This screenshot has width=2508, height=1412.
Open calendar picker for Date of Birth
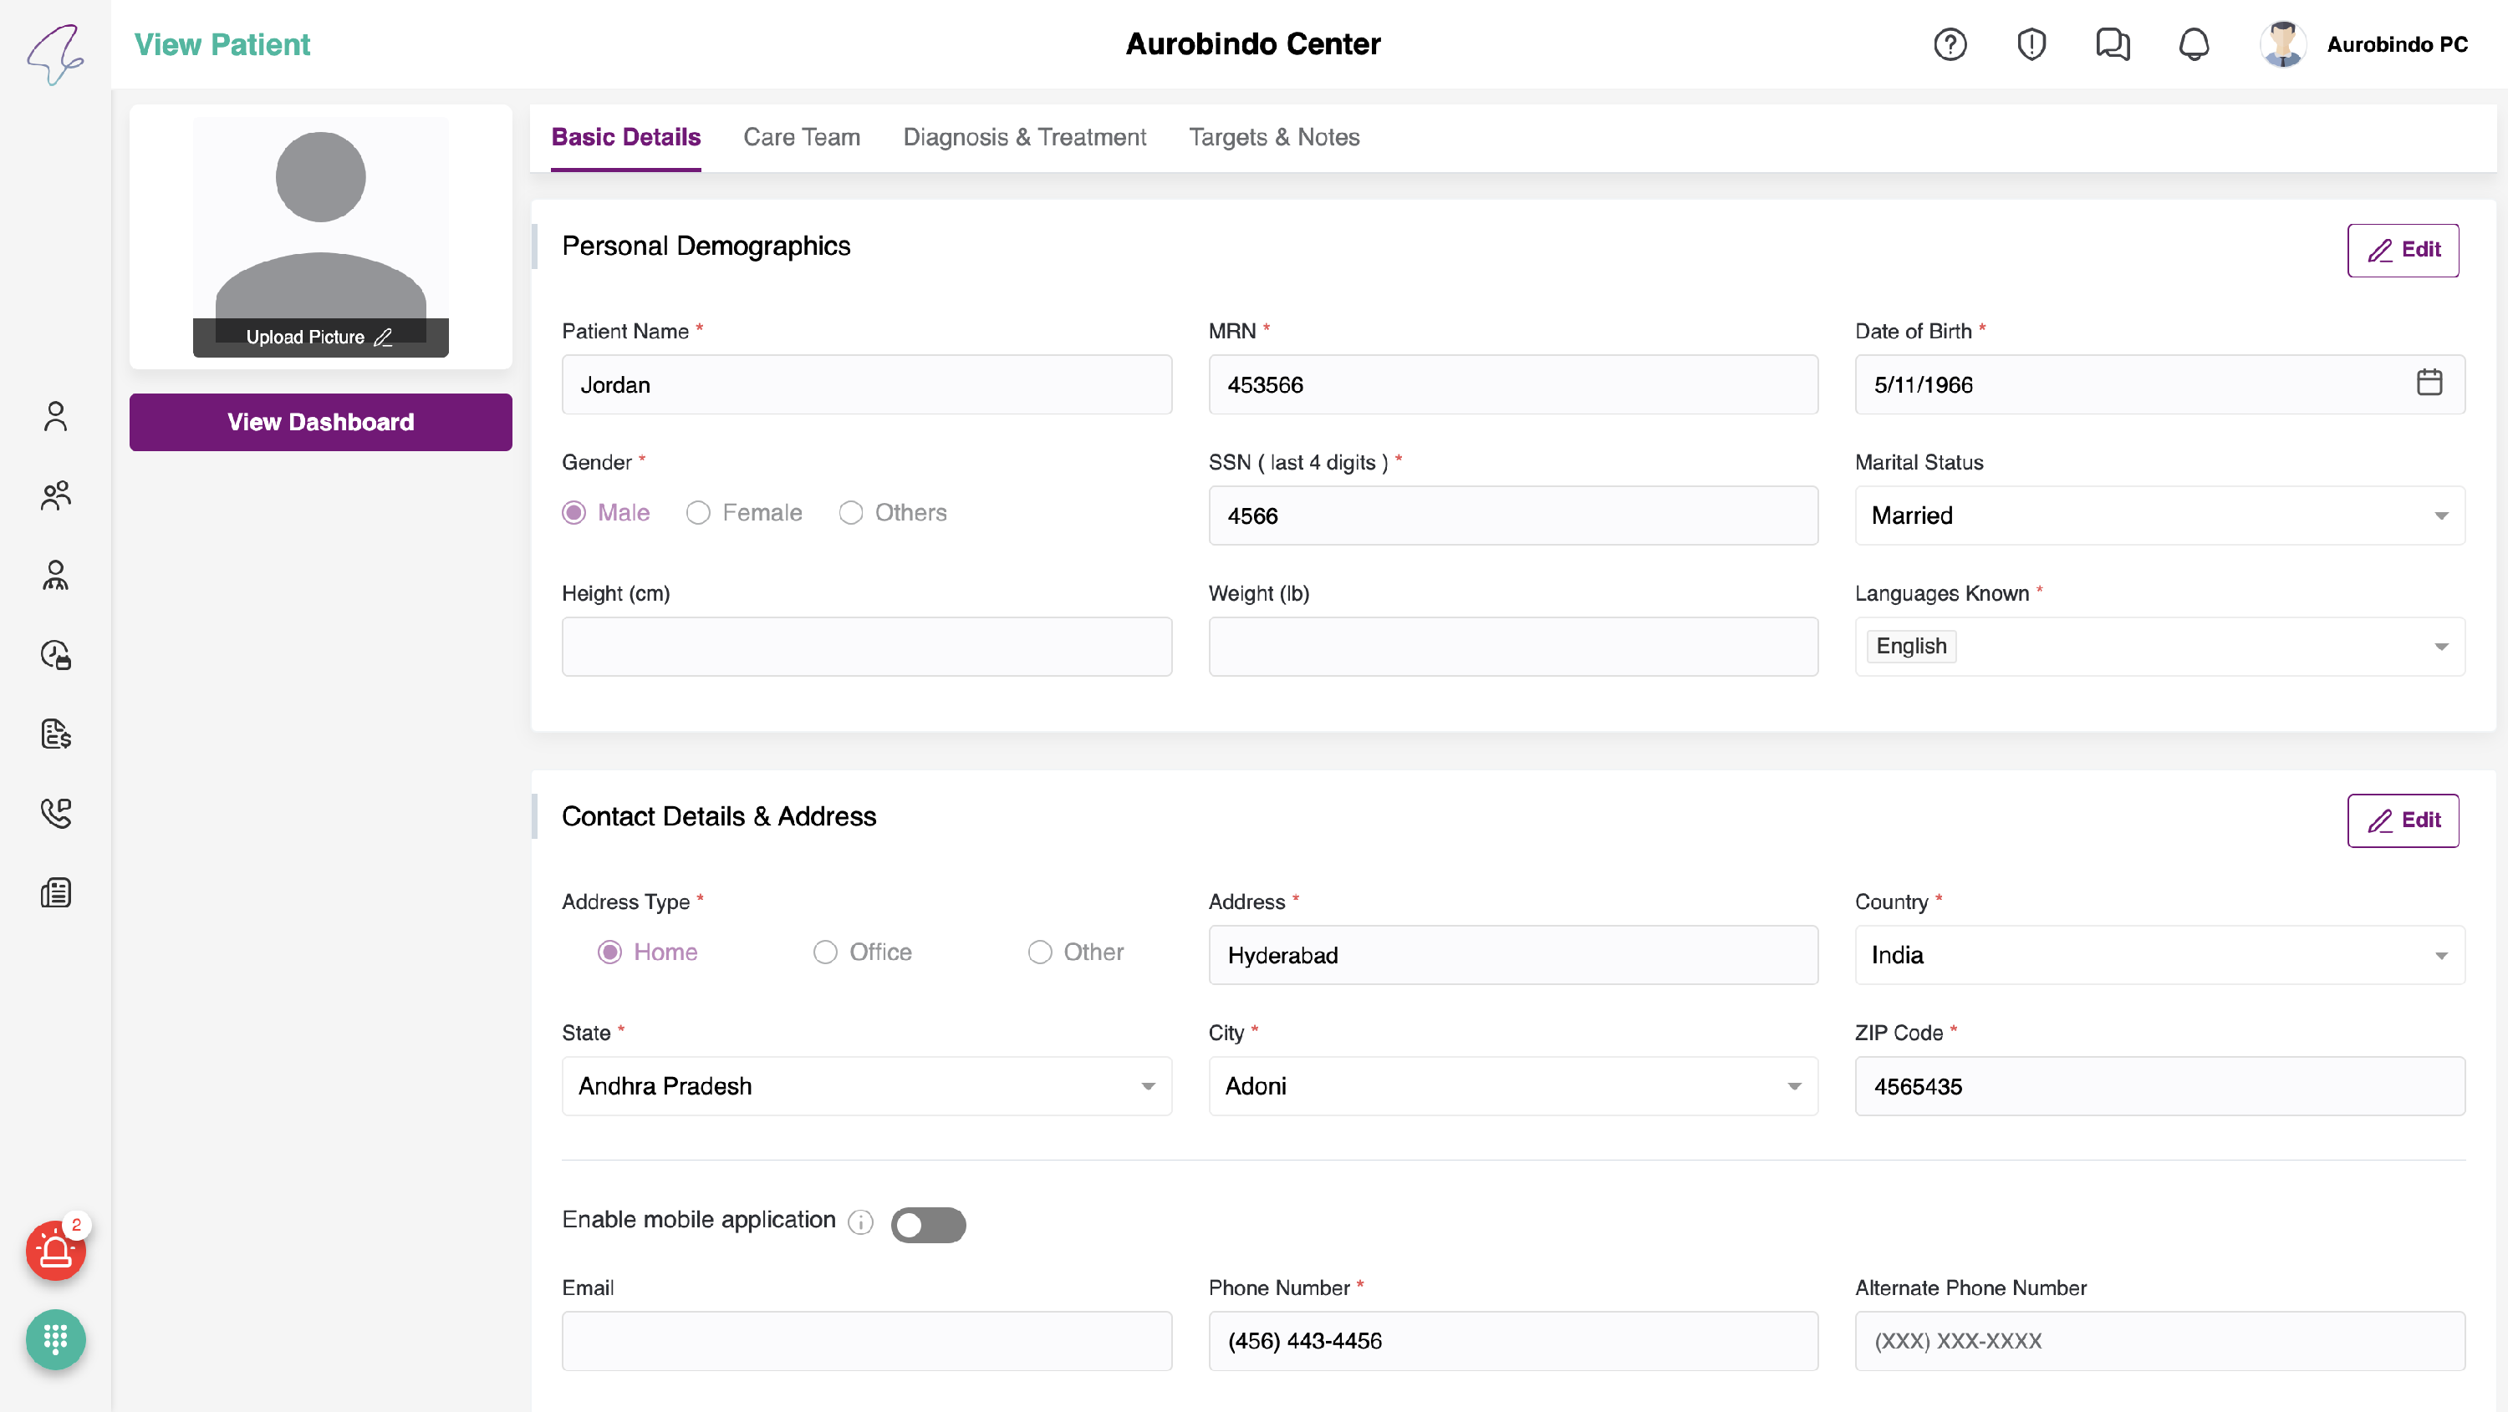pyautogui.click(x=2429, y=383)
